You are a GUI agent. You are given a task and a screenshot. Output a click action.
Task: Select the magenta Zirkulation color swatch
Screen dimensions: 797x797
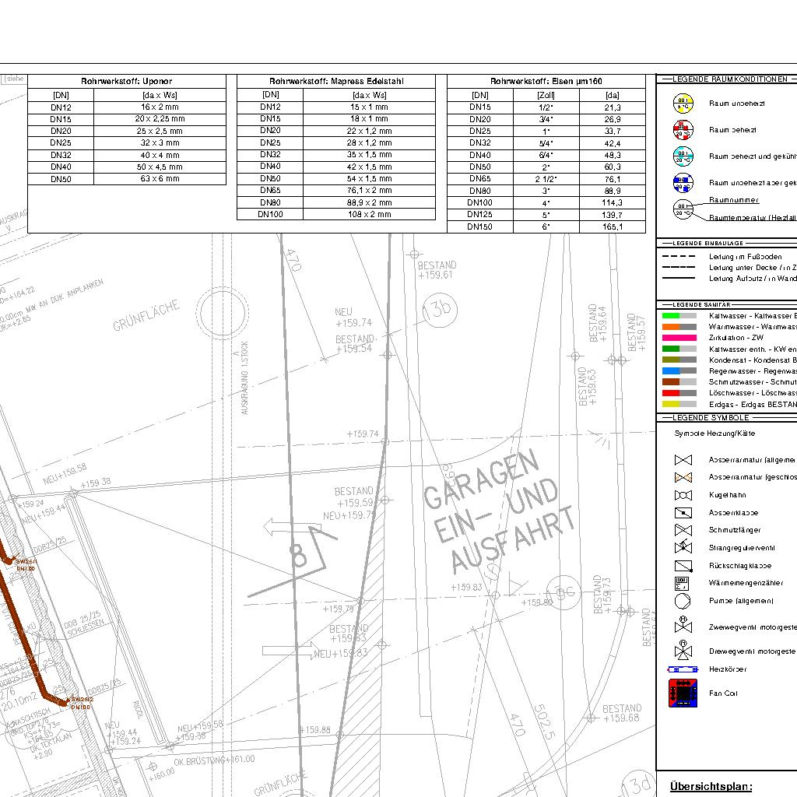(679, 338)
